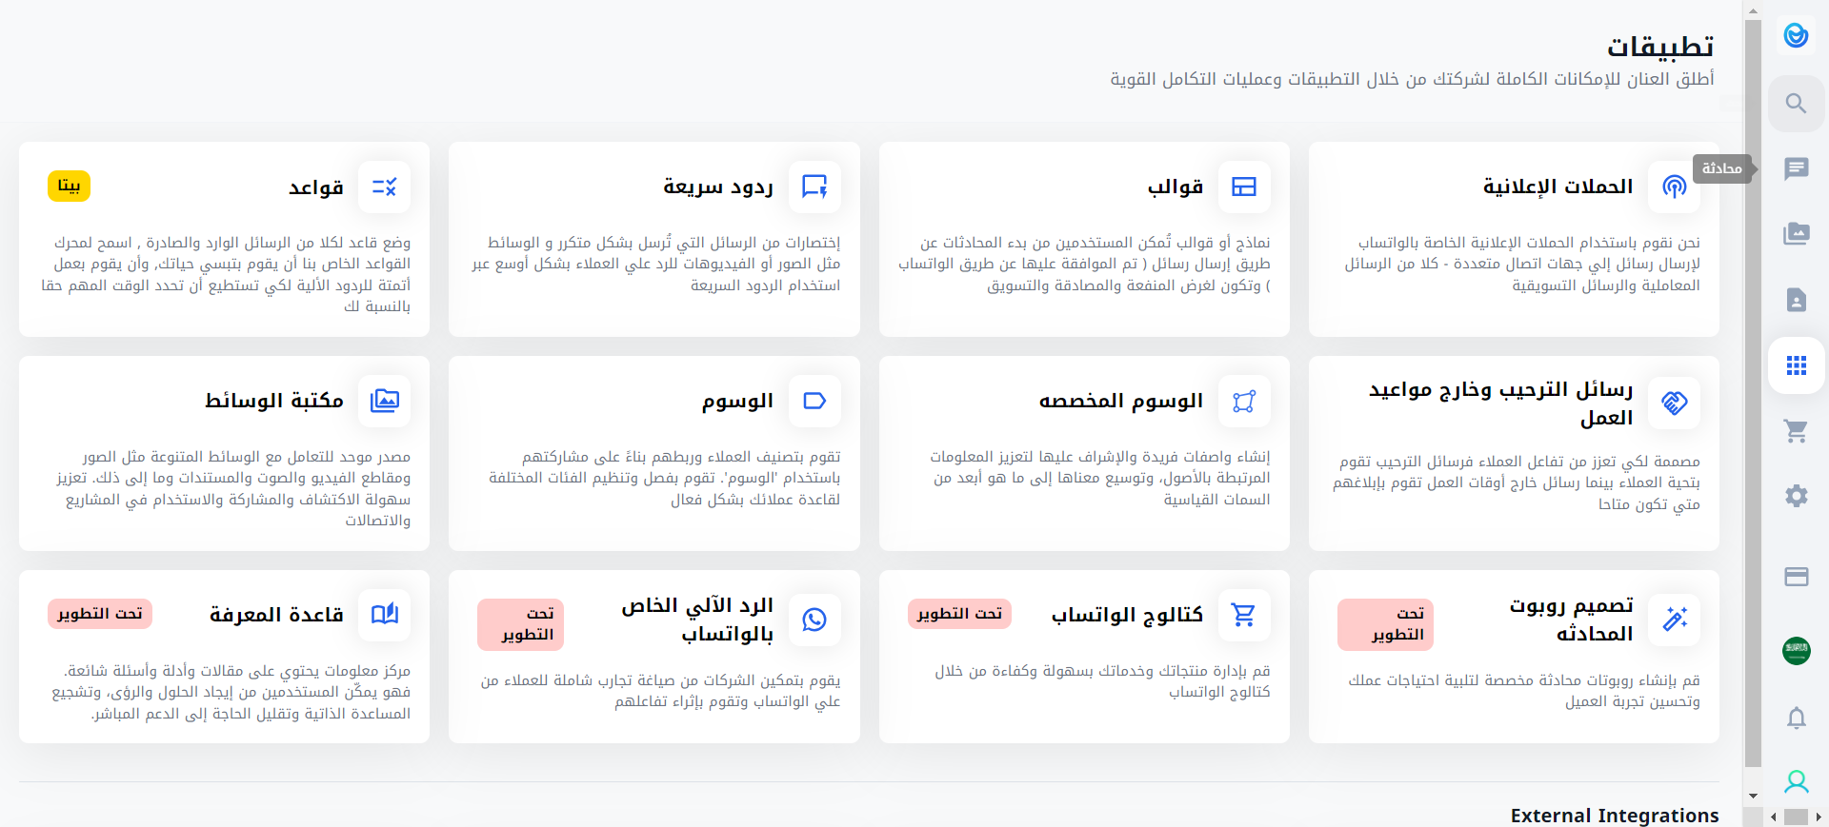The height and width of the screenshot is (827, 1829).
Task: Click the app logo at top
Action: click(1796, 36)
